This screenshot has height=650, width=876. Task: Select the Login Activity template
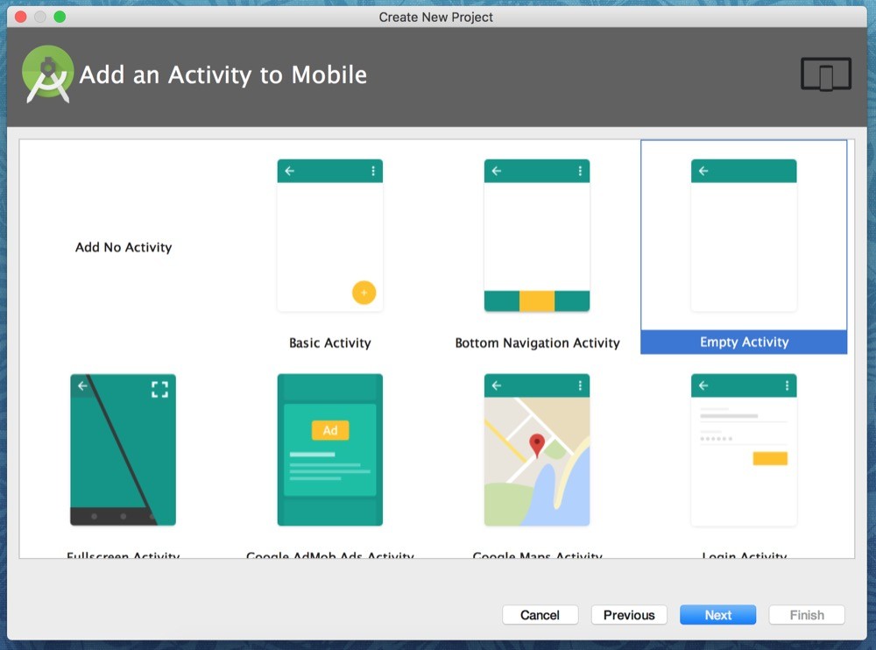pyautogui.click(x=743, y=449)
